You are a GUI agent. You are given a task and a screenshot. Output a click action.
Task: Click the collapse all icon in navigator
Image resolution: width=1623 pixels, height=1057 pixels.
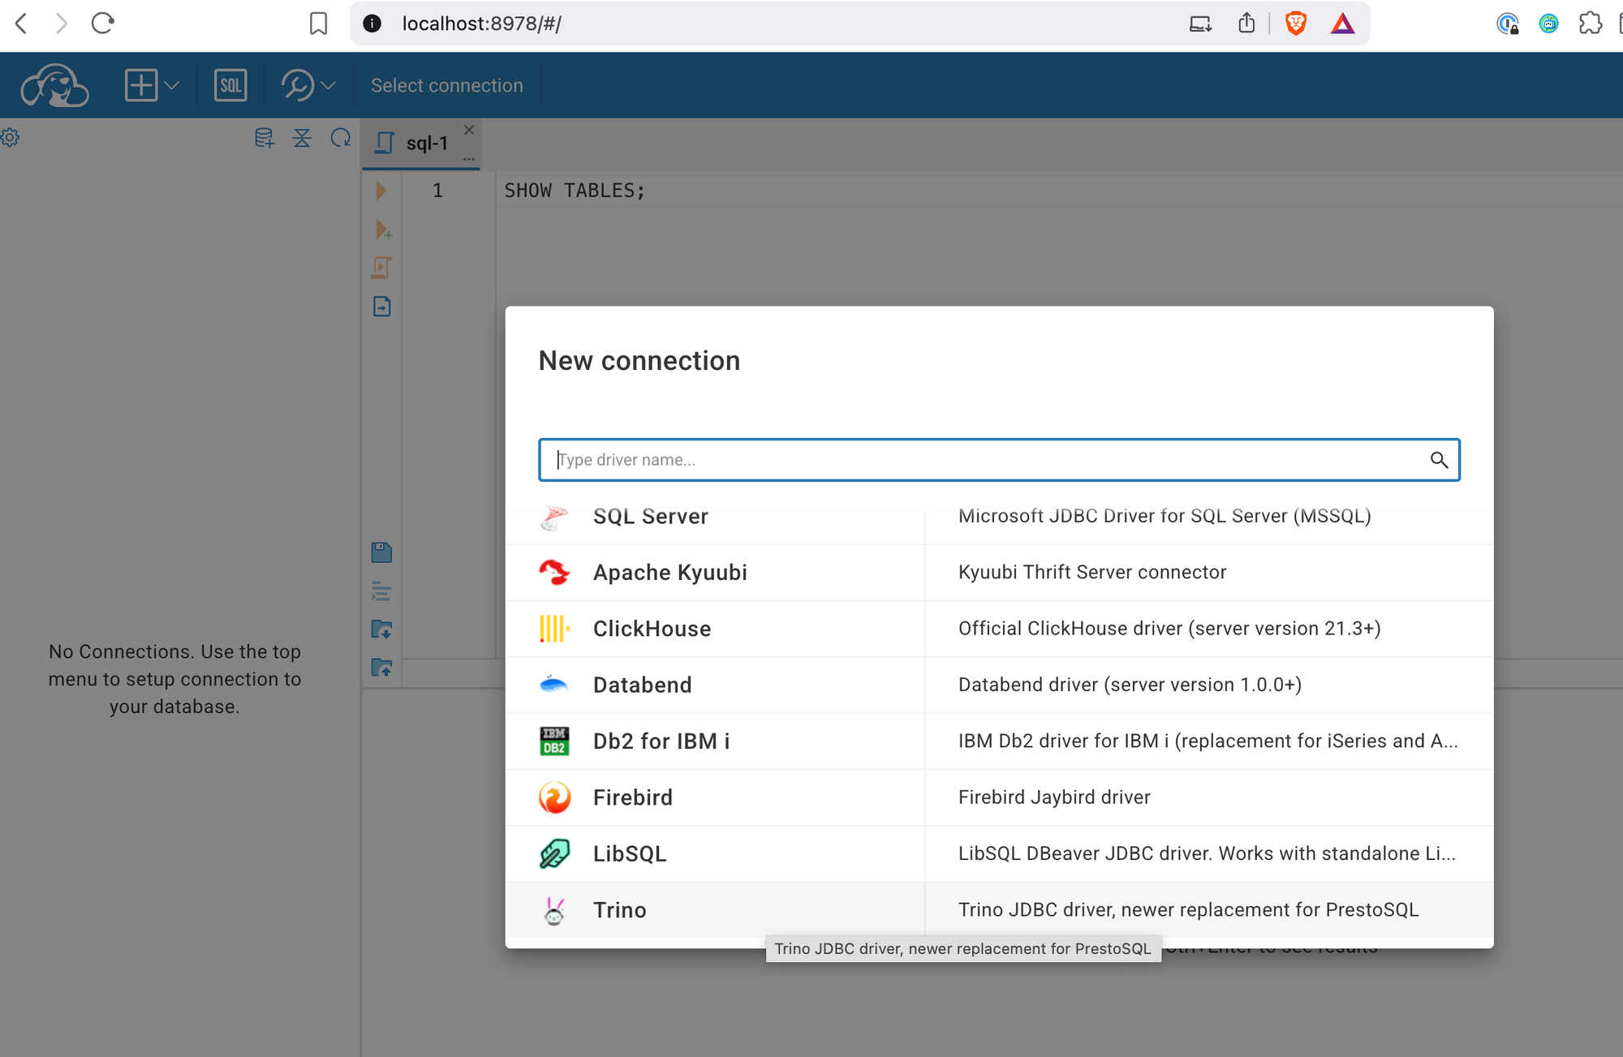tap(302, 138)
